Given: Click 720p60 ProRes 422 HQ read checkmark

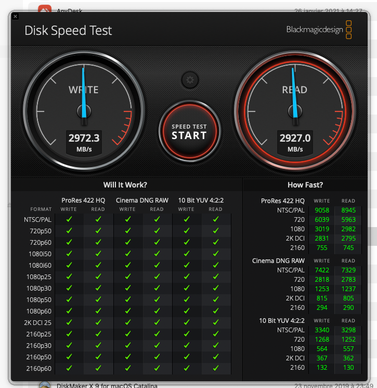Looking at the screenshot, I should click(98, 242).
